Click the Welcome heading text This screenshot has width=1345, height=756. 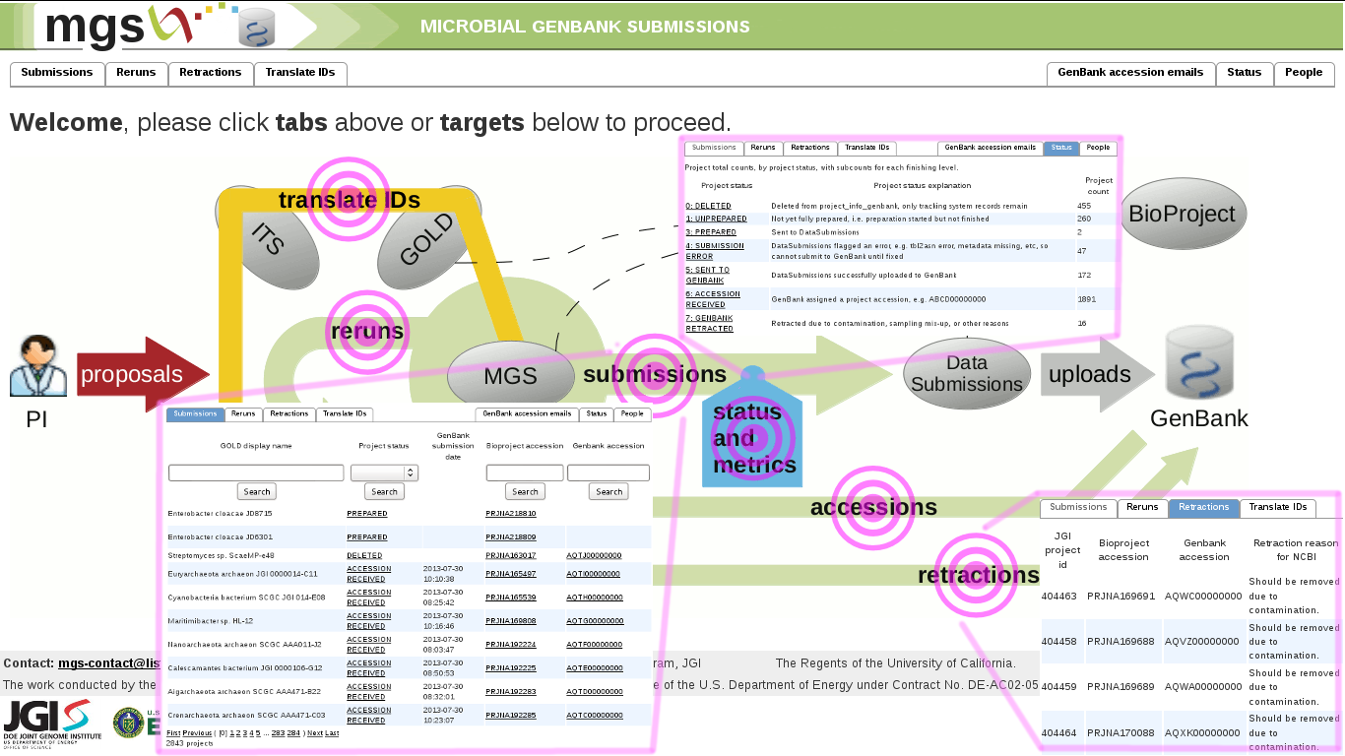370,123
